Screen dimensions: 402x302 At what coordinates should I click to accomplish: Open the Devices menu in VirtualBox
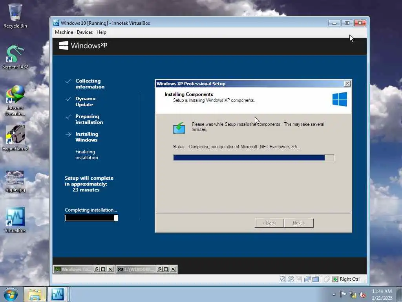click(x=85, y=32)
